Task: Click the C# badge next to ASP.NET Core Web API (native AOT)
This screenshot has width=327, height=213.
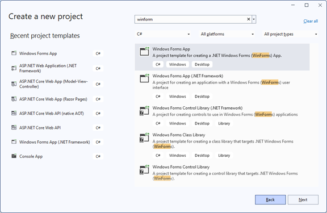Action: (98, 113)
